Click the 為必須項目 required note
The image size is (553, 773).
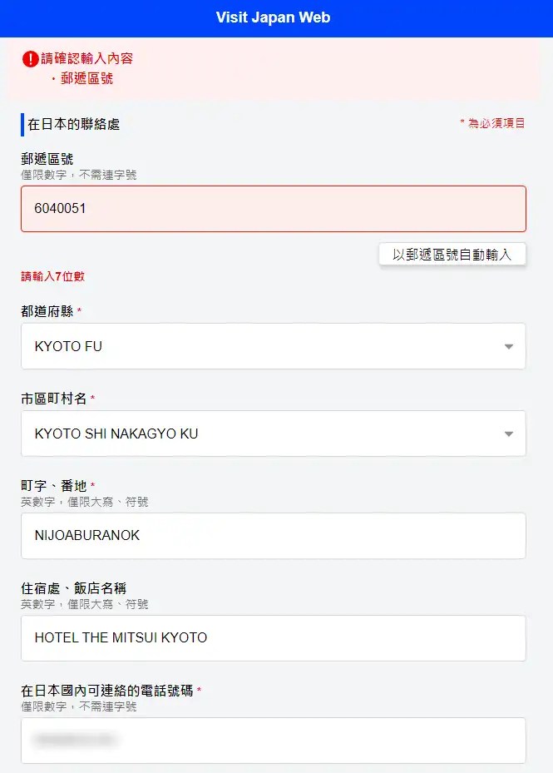pyautogui.click(x=493, y=123)
